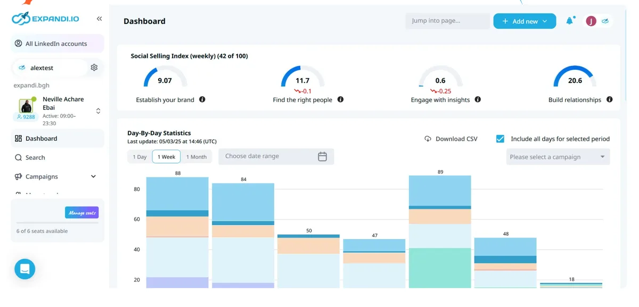The height and width of the screenshot is (307, 639).
Task: Click the chart bar labeled 47
Action: click(374, 263)
